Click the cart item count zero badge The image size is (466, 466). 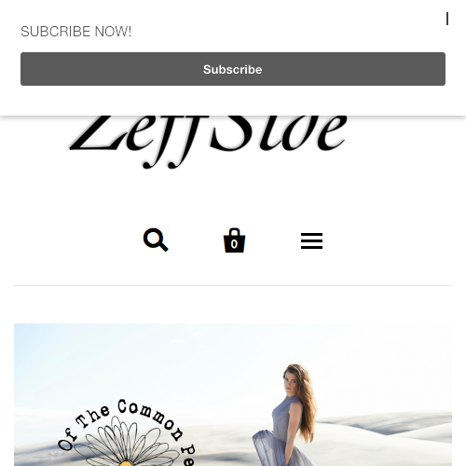pos(234,244)
